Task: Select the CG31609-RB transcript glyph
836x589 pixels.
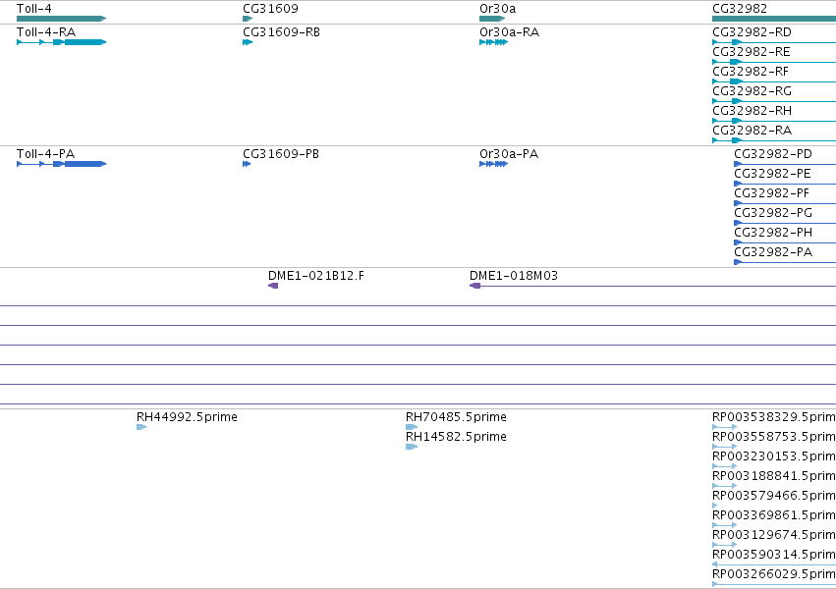Action: click(x=248, y=42)
